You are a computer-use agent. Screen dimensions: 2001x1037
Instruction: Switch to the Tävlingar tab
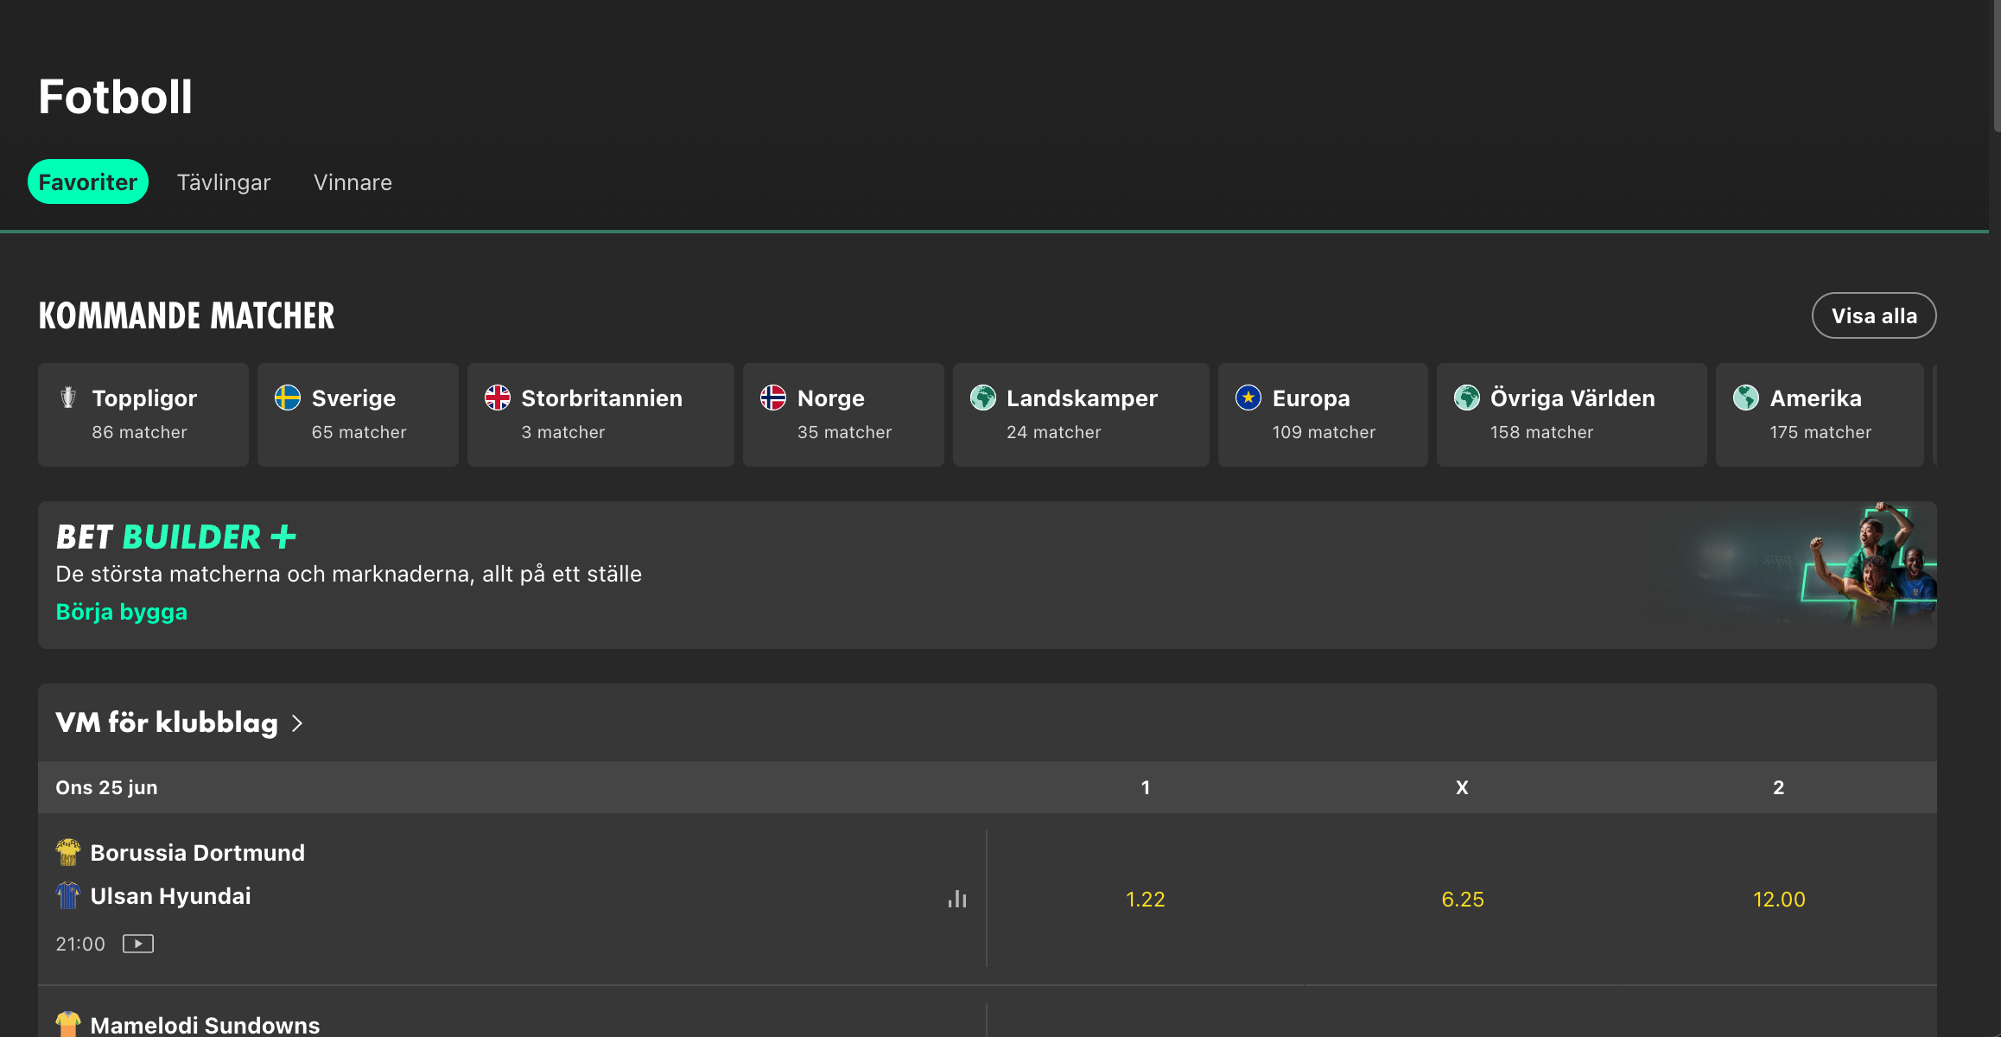tap(224, 182)
